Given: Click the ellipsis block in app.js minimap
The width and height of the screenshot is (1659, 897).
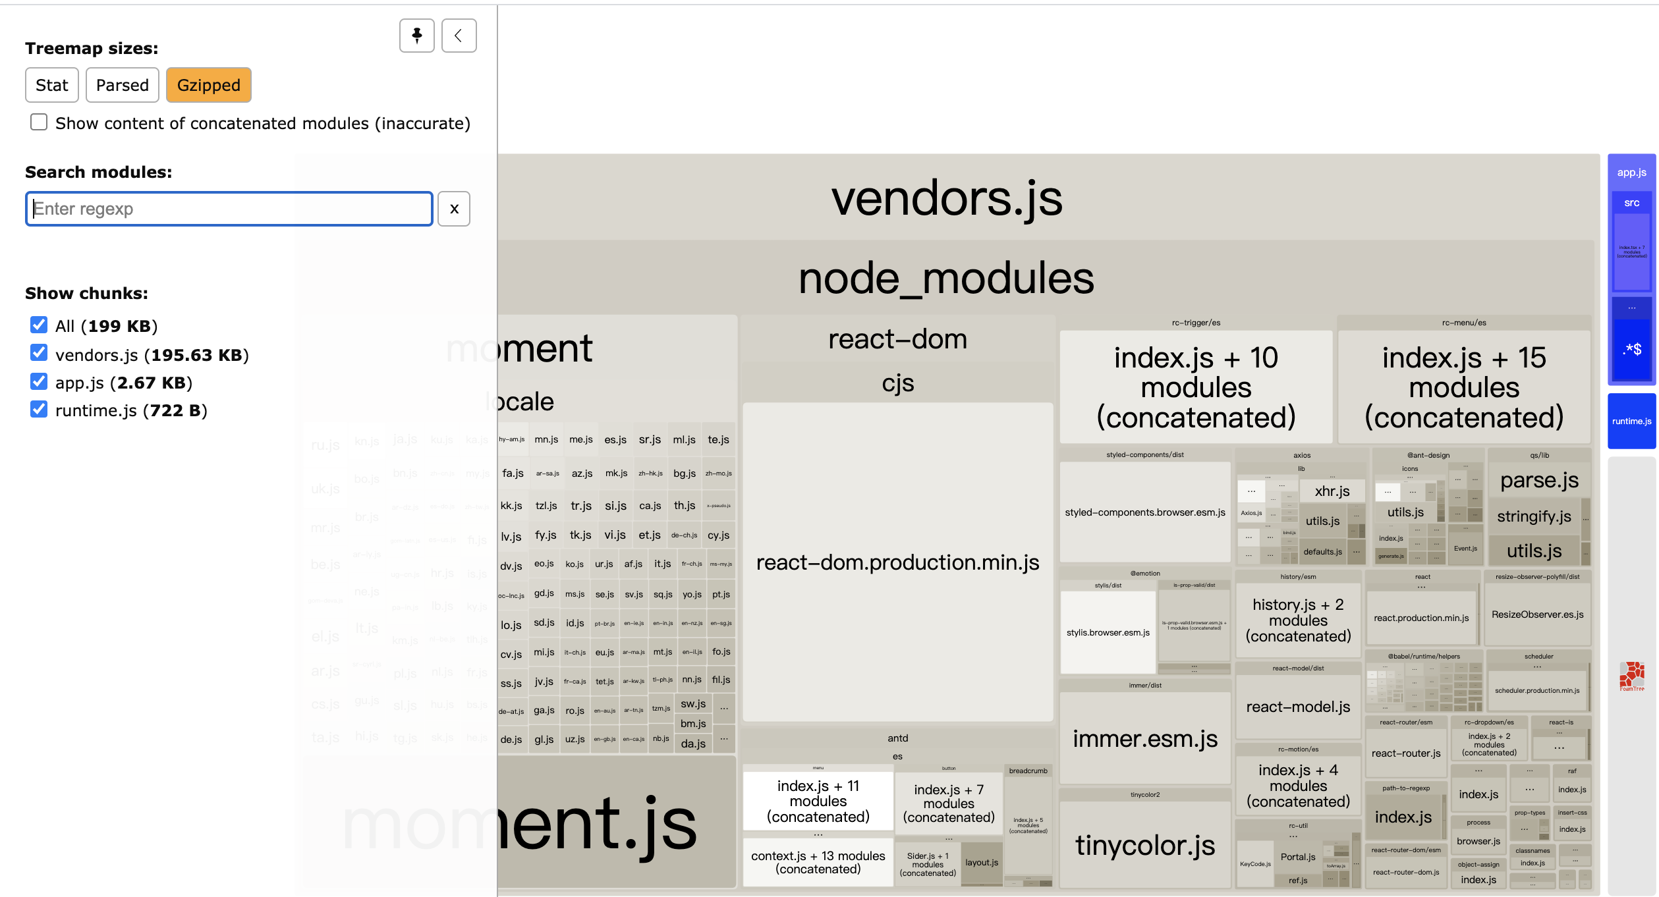Looking at the screenshot, I should click(1632, 307).
